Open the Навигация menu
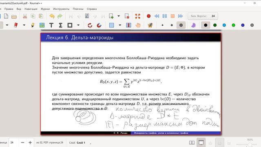The width and height of the screenshot is (261, 147). pos(31,9)
